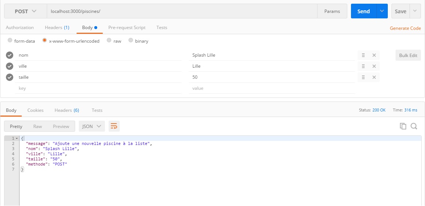Image resolution: width=425 pixels, height=206 pixels.
Task: Click the "message" line in JSON response
Action: [x=89, y=144]
